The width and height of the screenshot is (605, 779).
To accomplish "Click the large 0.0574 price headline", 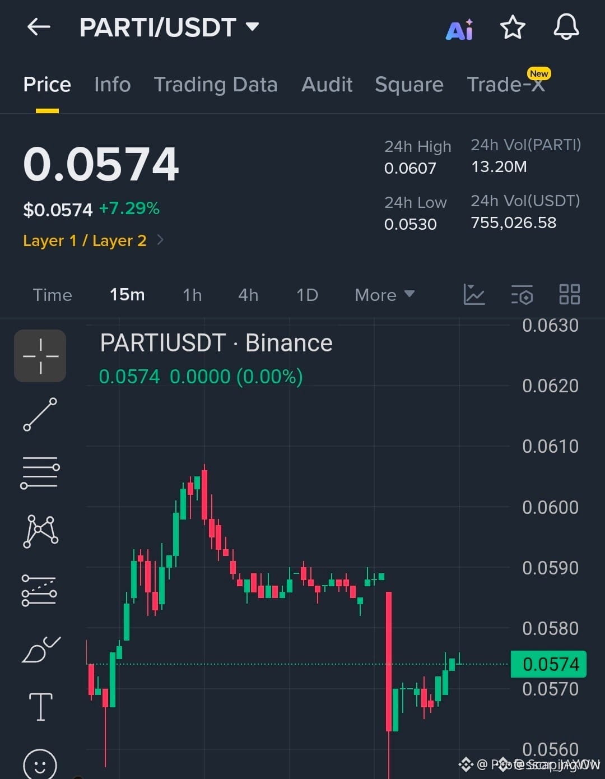I will click(101, 164).
